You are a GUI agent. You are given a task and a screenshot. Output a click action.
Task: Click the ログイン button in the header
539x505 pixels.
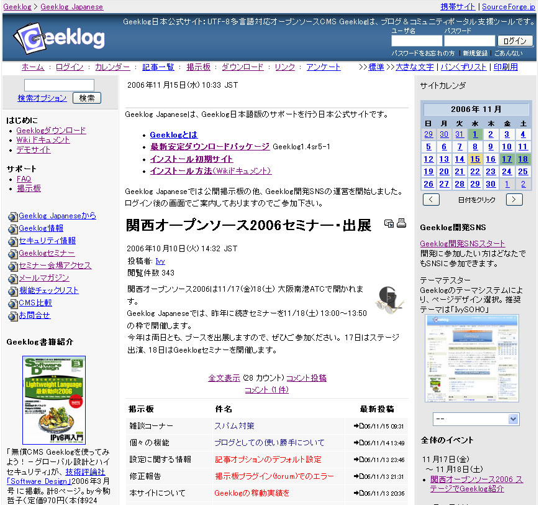[515, 41]
